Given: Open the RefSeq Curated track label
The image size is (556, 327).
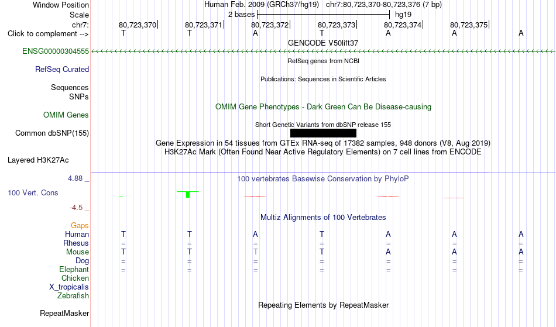Looking at the screenshot, I should click(x=62, y=70).
